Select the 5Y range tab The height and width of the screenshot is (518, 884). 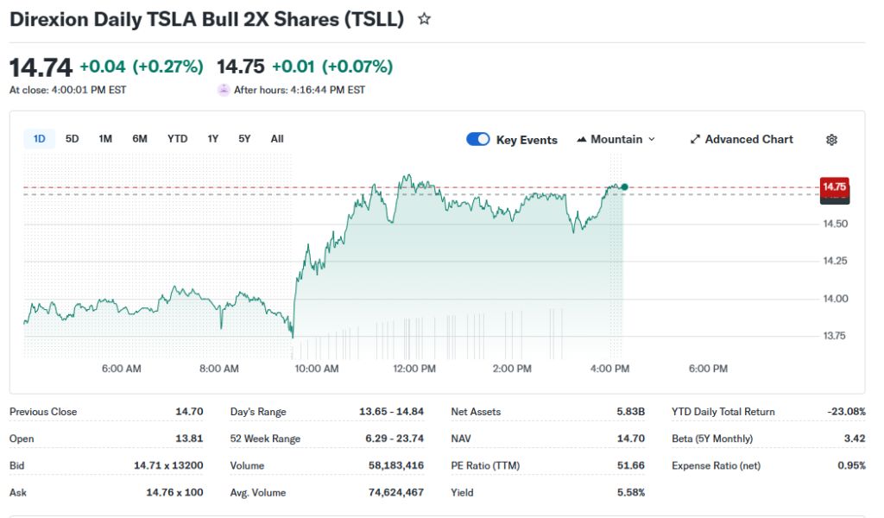[244, 139]
